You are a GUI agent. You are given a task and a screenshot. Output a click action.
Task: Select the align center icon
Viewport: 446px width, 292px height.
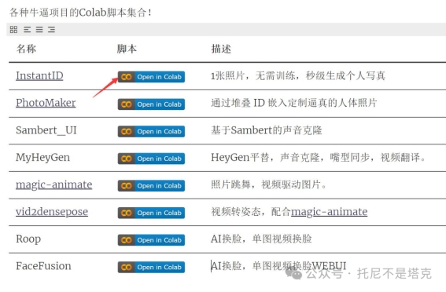pos(39,29)
